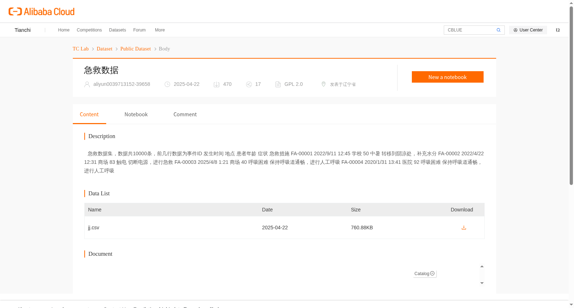Click the search magnifier icon
Image resolution: width=574 pixels, height=308 pixels.
498,30
